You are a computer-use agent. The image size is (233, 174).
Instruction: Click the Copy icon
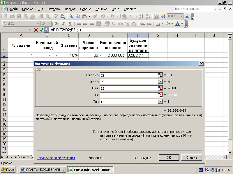pyautogui.click(x=78, y=16)
